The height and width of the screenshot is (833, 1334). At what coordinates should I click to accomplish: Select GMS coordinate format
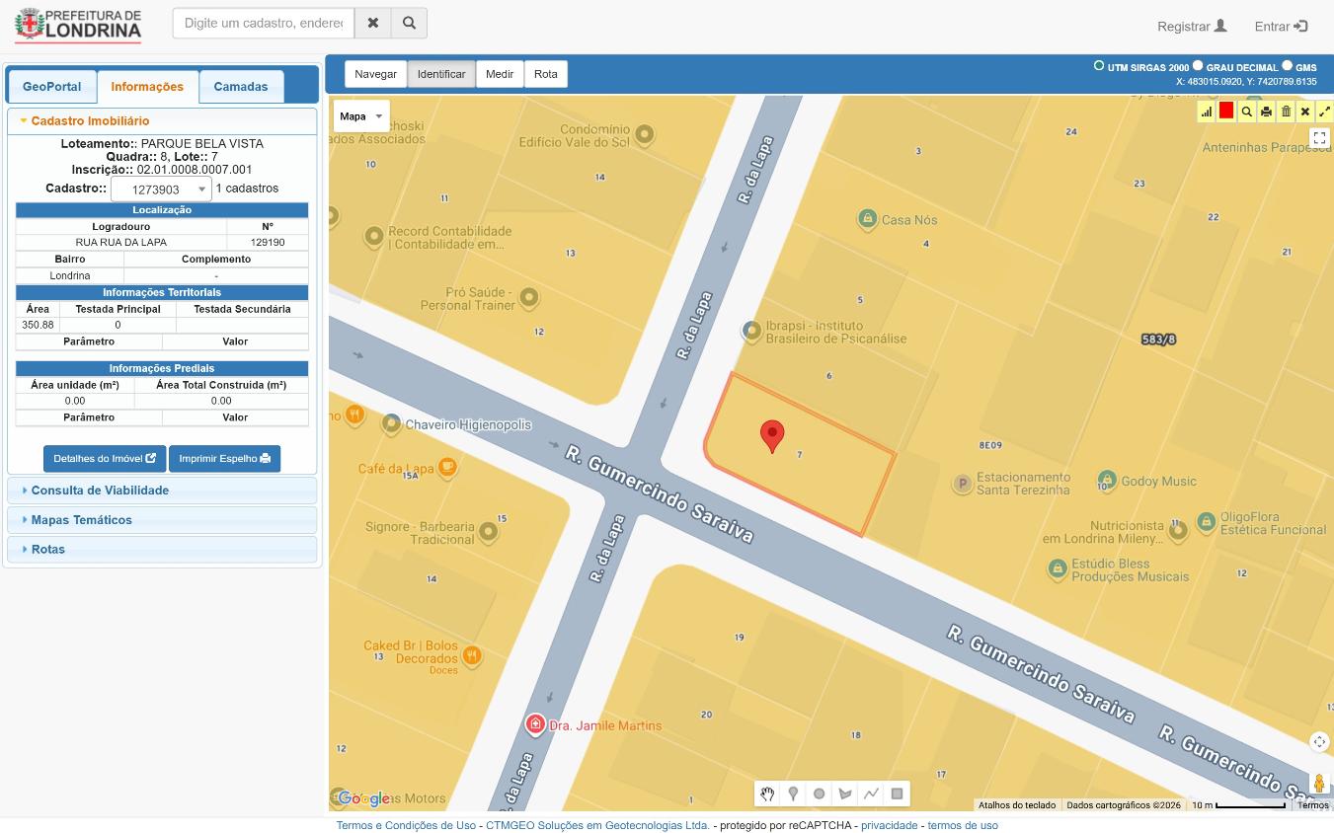pyautogui.click(x=1287, y=66)
